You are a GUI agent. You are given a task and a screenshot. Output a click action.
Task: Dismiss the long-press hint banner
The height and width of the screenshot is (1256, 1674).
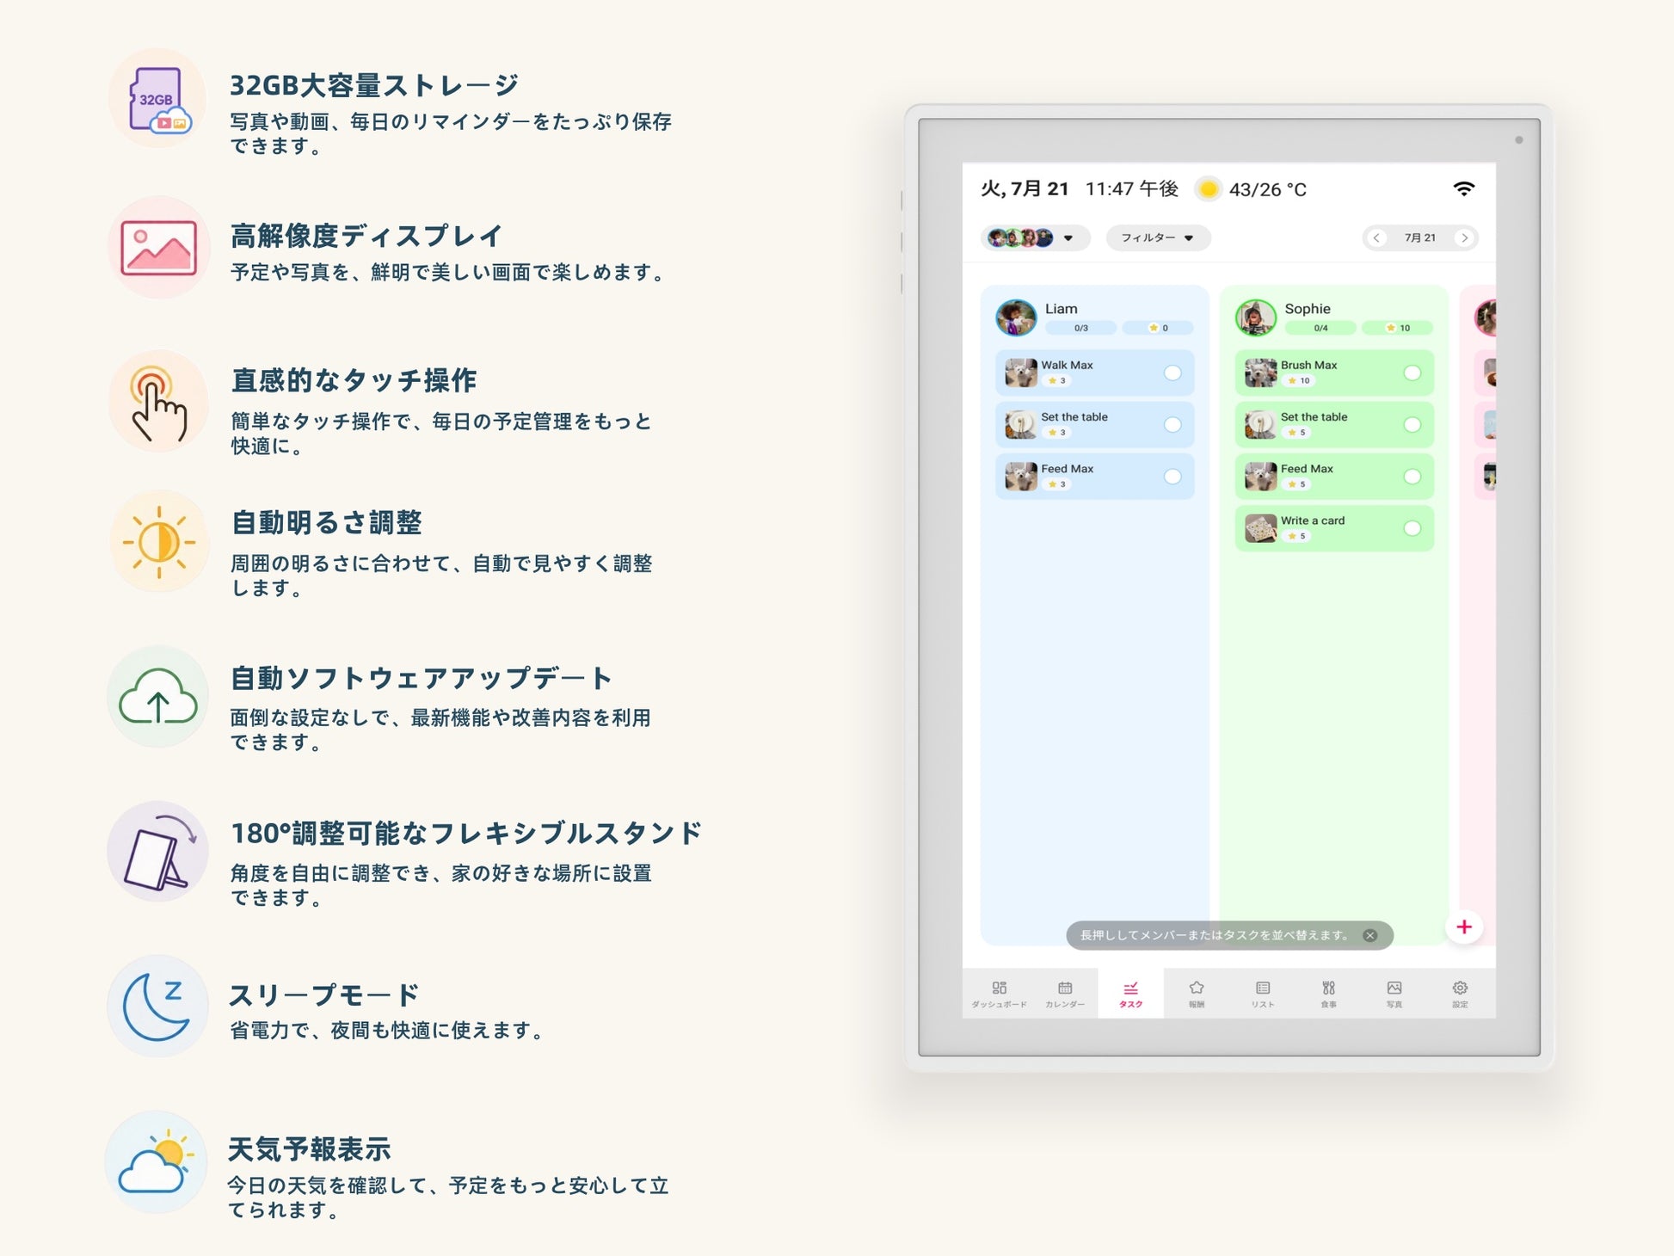click(1370, 935)
